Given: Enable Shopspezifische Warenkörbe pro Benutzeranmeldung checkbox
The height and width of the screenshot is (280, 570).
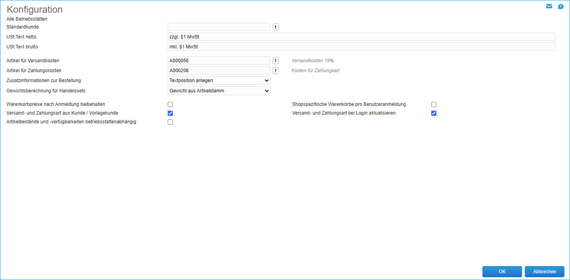Looking at the screenshot, I should tap(434, 105).
